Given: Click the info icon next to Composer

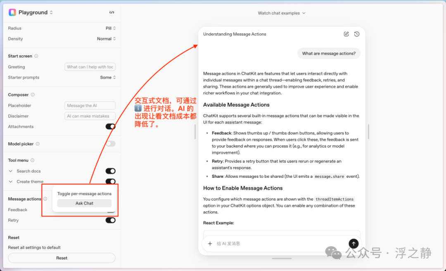Looking at the screenshot, I should pos(33,94).
